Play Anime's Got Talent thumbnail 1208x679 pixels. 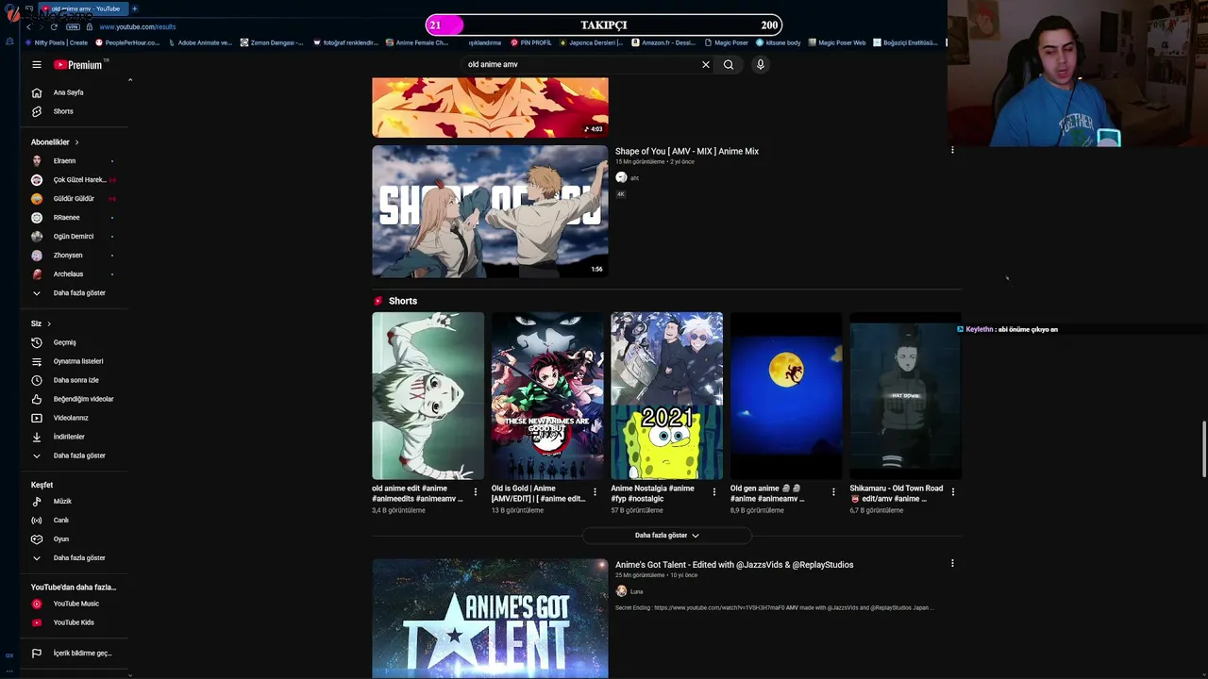[490, 619]
